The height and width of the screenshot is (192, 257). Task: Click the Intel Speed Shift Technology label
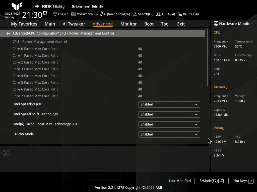point(35,114)
